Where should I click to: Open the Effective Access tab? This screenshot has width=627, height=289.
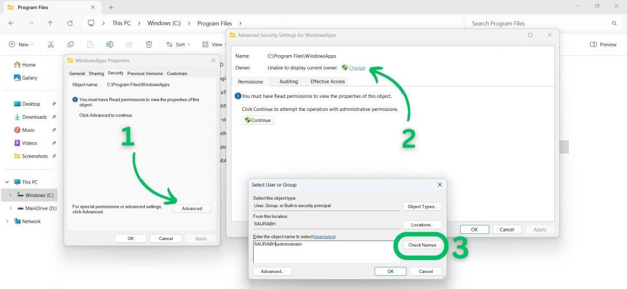(x=328, y=81)
